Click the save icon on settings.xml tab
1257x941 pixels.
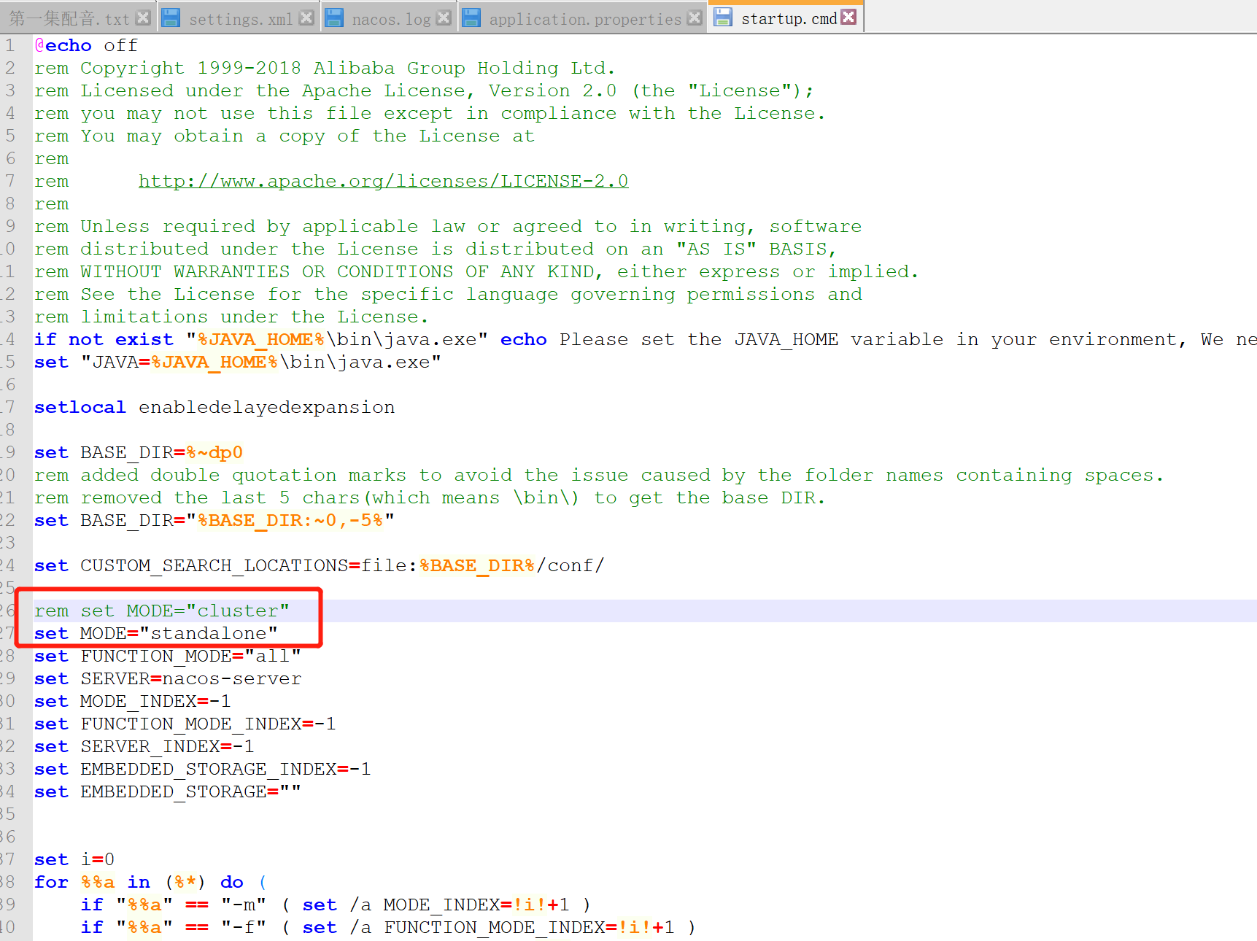pyautogui.click(x=171, y=17)
